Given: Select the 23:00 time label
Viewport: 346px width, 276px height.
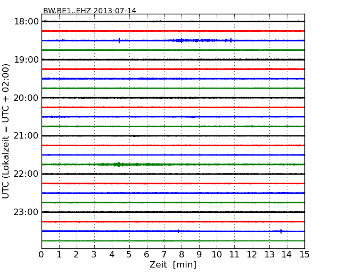Looking at the screenshot, I should pos(26,212).
